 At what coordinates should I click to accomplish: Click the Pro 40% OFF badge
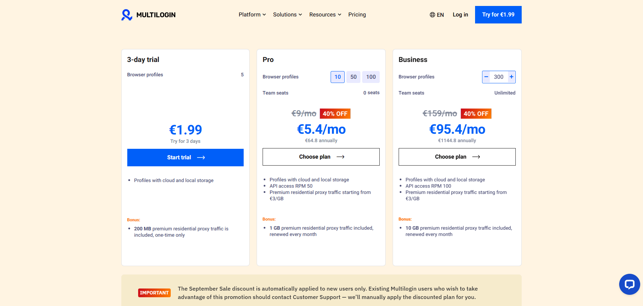click(x=335, y=114)
